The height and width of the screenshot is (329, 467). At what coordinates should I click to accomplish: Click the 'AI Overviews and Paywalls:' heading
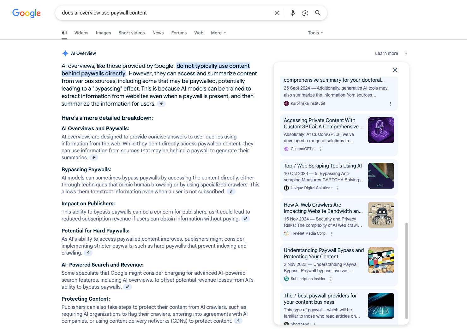[95, 129]
